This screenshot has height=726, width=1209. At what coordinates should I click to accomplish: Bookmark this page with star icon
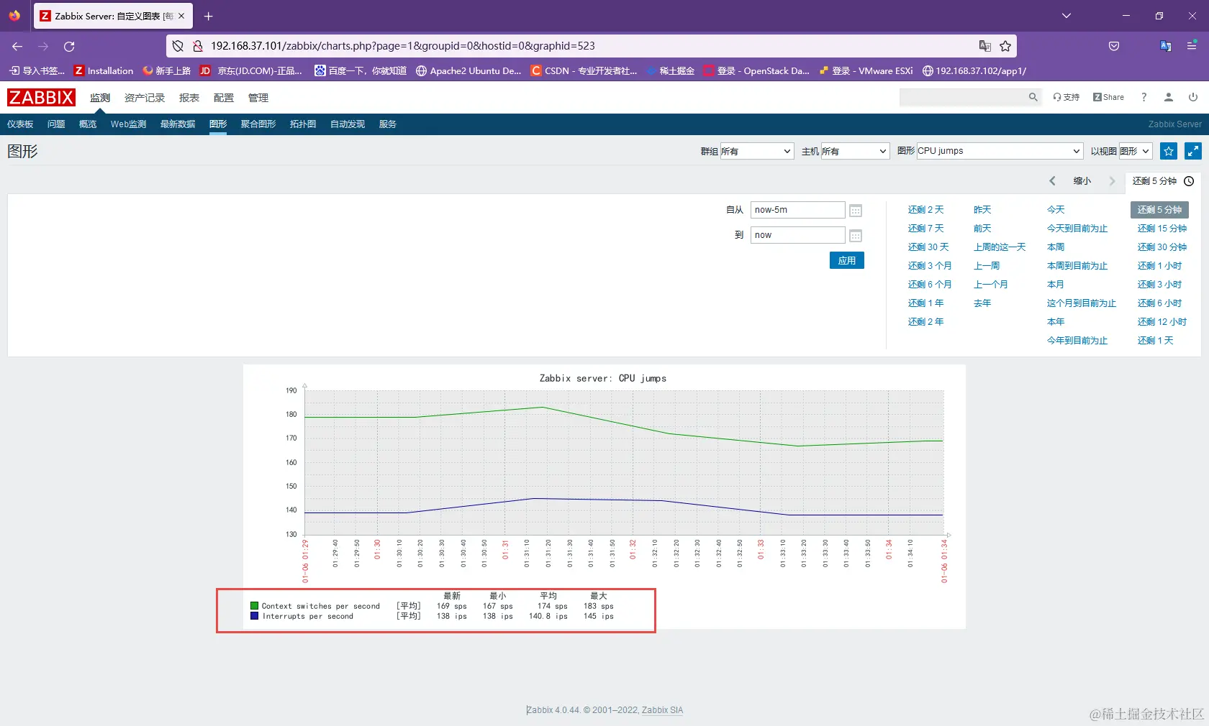click(x=1005, y=46)
